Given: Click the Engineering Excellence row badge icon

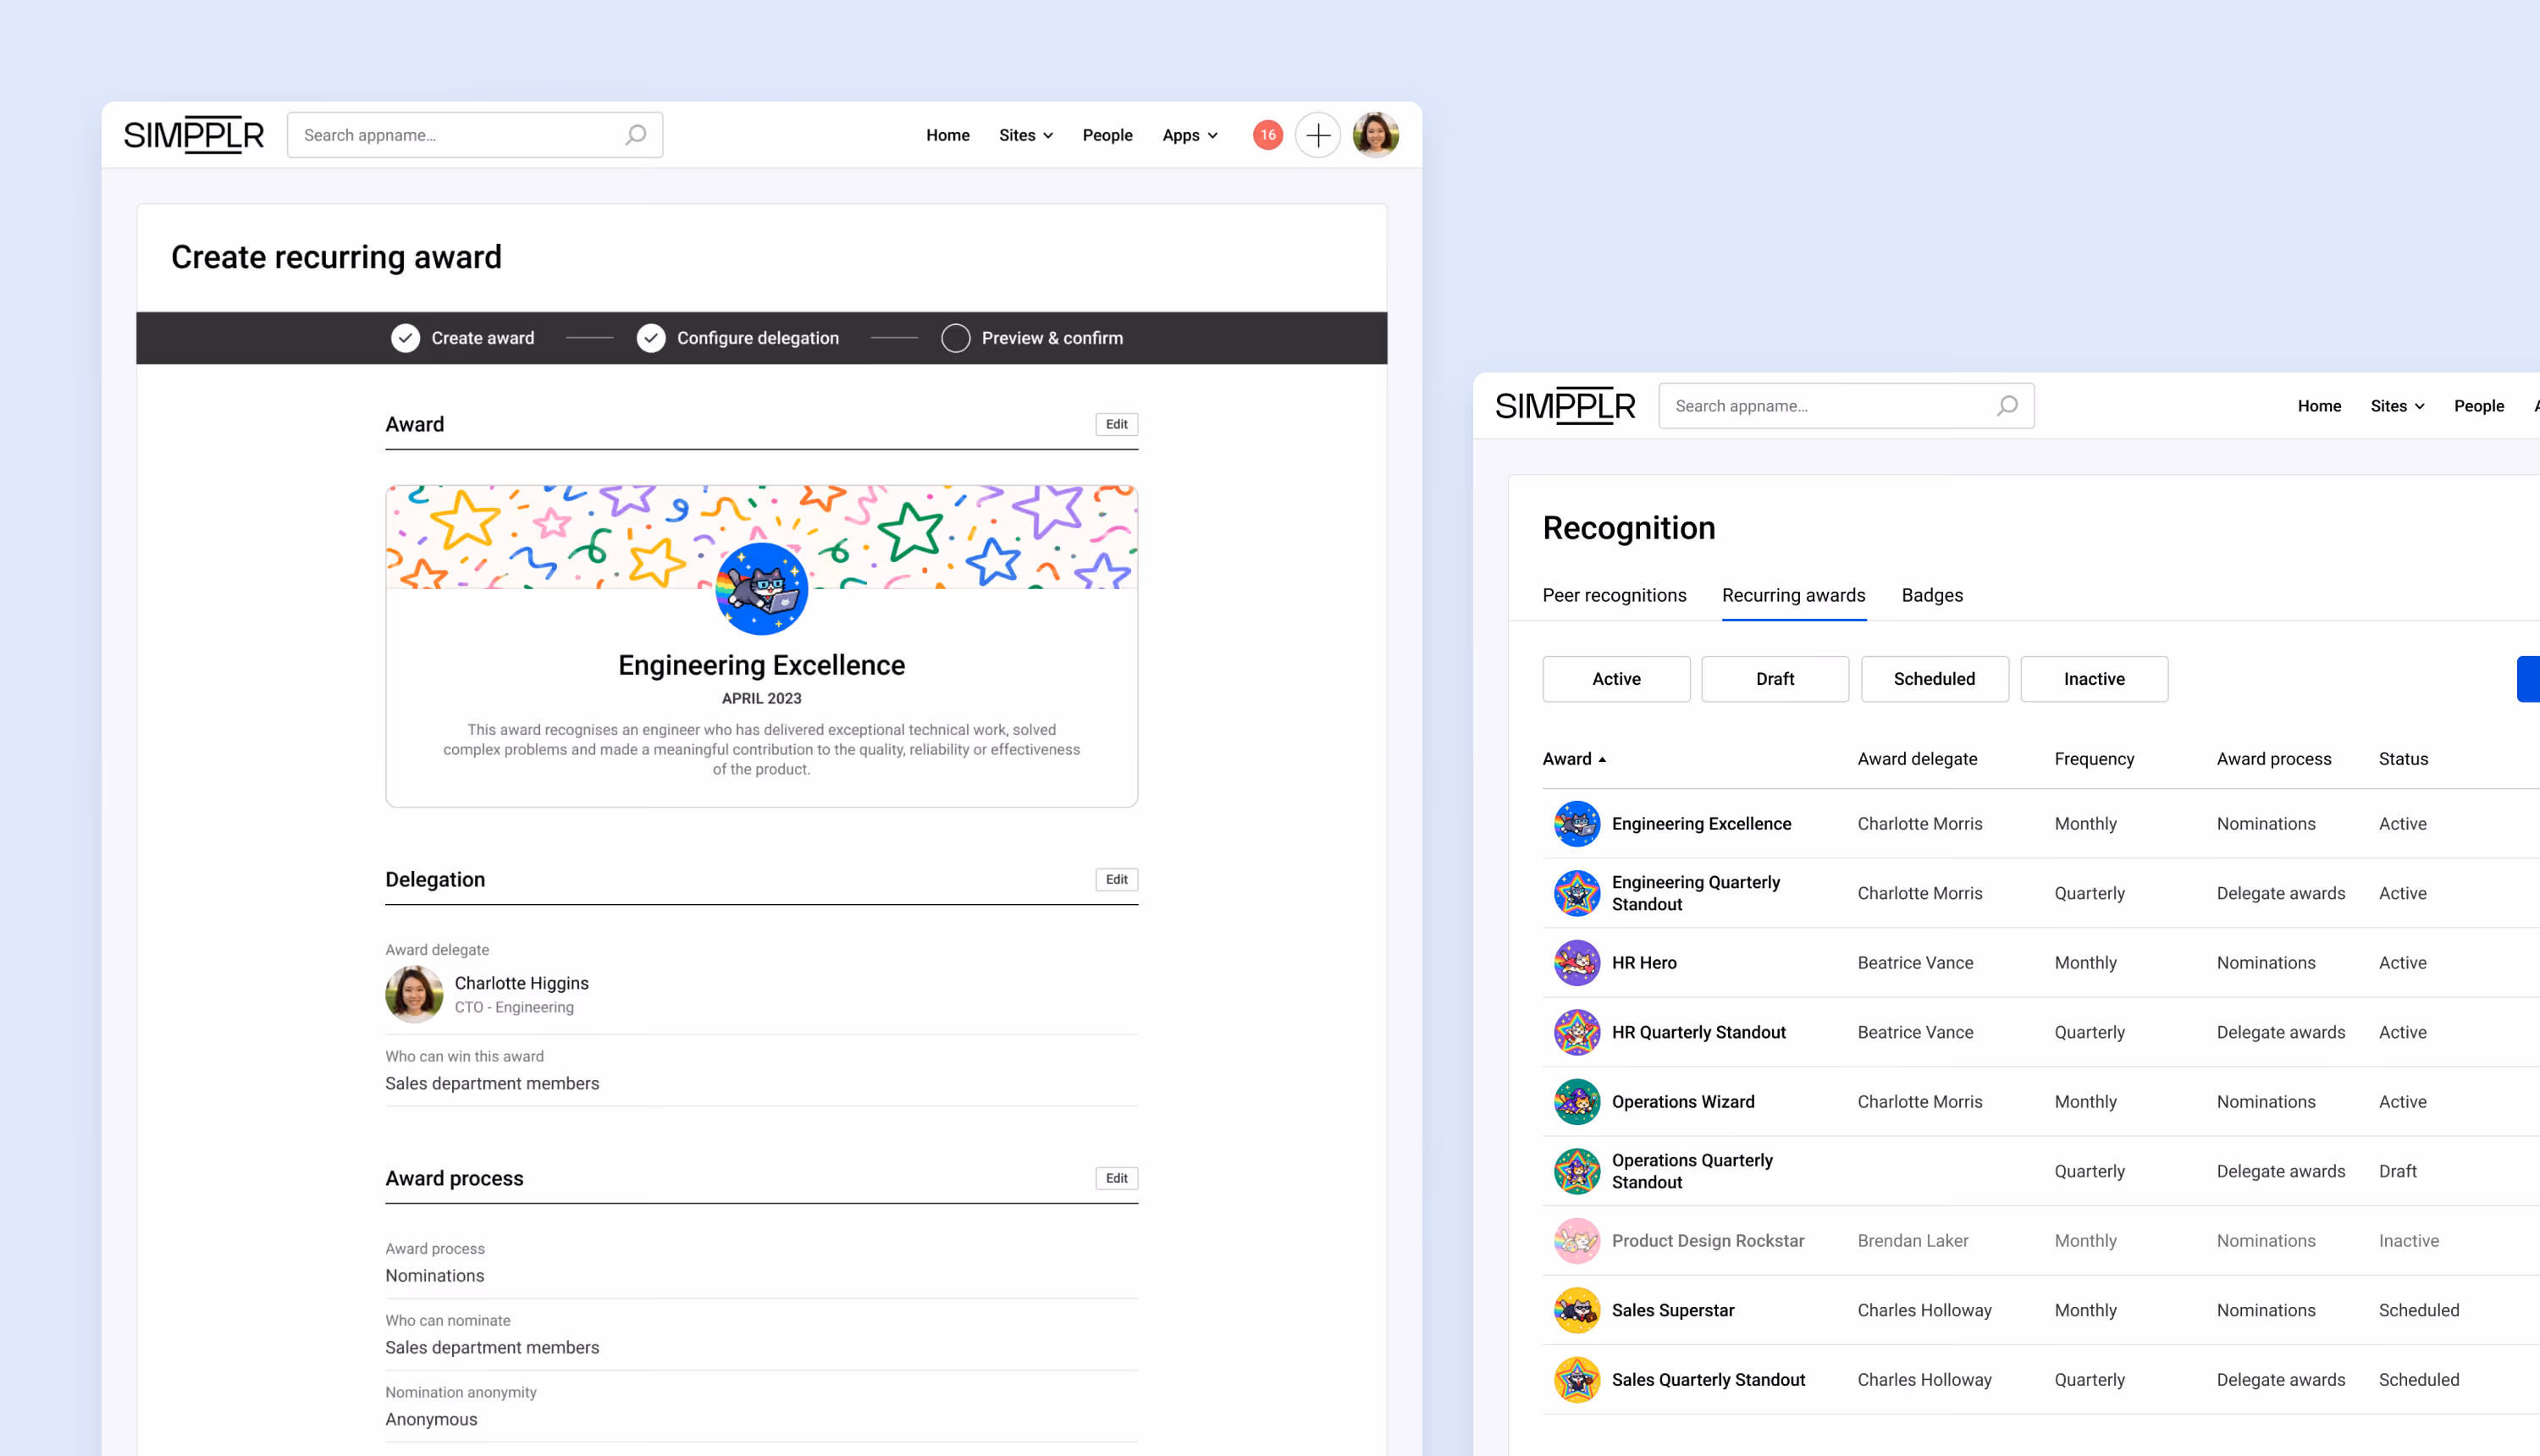Looking at the screenshot, I should [1577, 824].
